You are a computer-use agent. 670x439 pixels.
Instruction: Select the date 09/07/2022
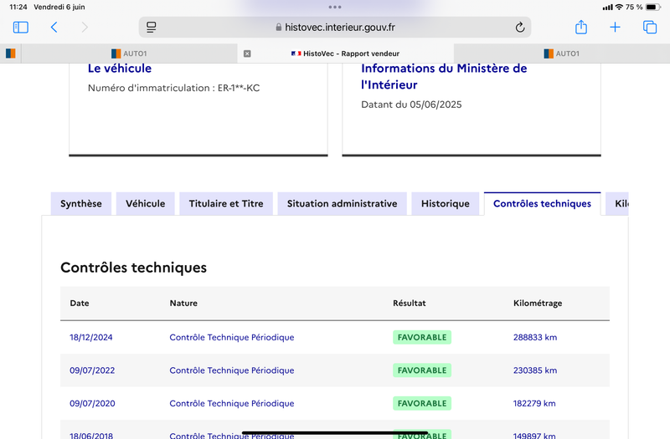92,370
